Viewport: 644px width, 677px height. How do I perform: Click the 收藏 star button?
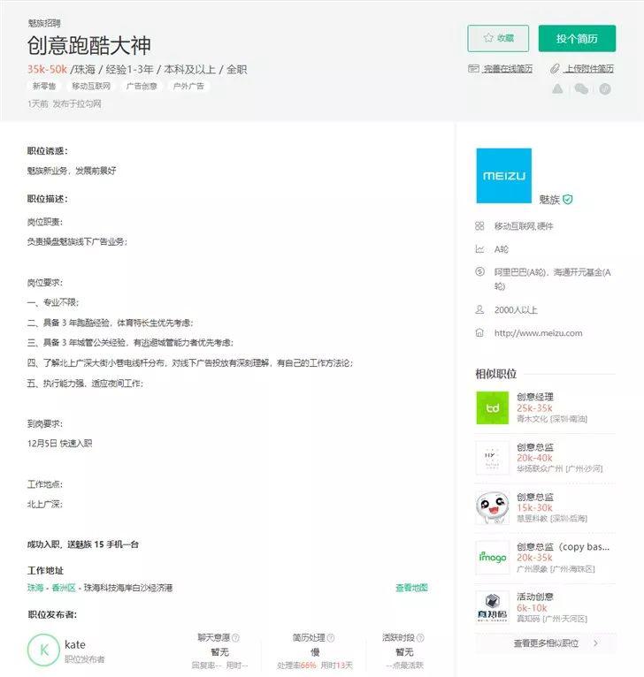[498, 38]
